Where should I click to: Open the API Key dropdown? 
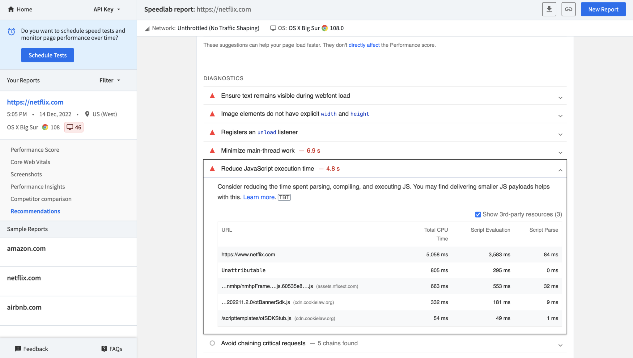pyautogui.click(x=107, y=9)
